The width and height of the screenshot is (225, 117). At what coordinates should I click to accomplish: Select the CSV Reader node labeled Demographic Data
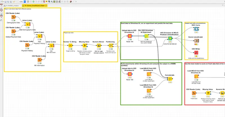pos(13,17)
